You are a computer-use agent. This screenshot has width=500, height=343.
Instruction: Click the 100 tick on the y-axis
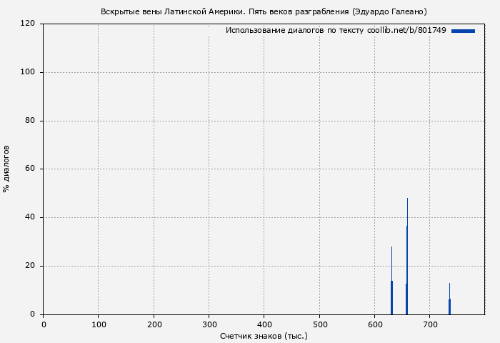pos(29,72)
